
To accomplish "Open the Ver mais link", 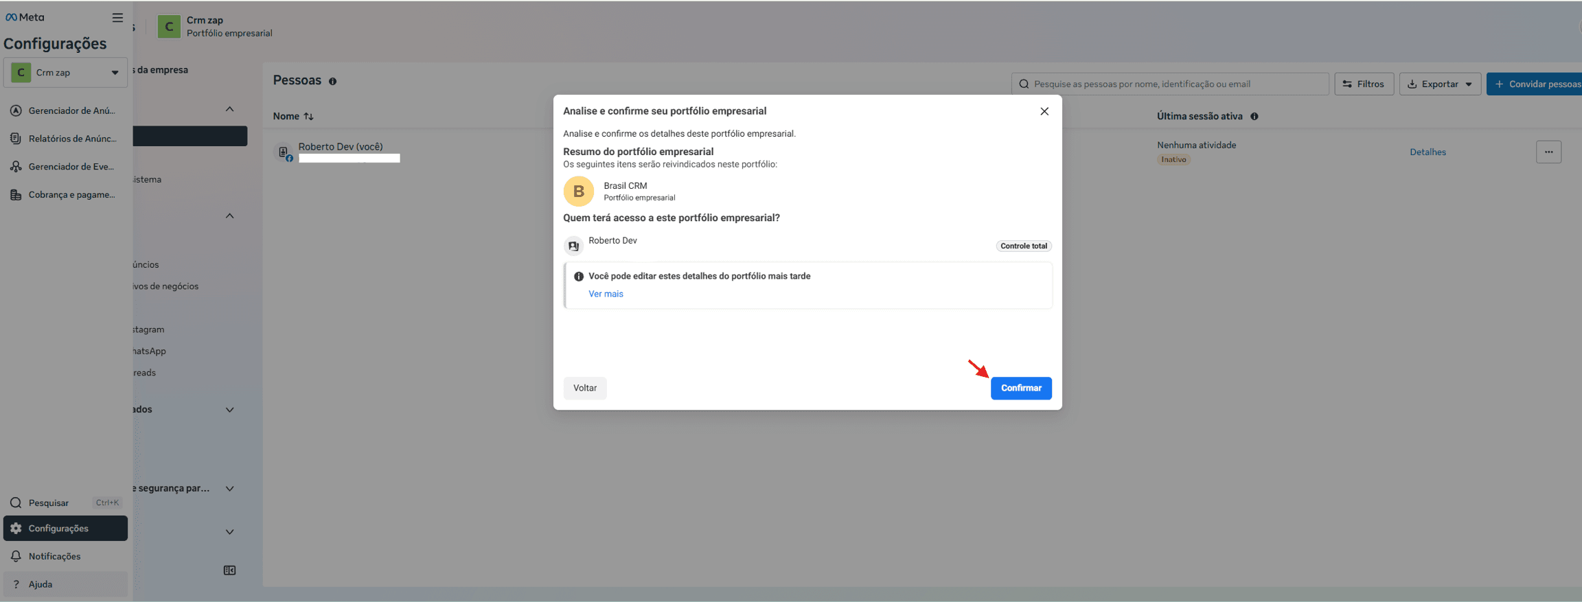I will (606, 294).
